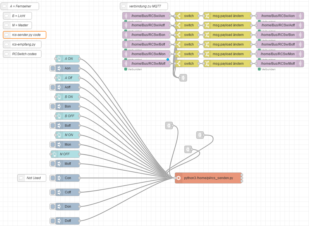Trigger the Bon inject node button
309x226 pixels.
[53, 106]
